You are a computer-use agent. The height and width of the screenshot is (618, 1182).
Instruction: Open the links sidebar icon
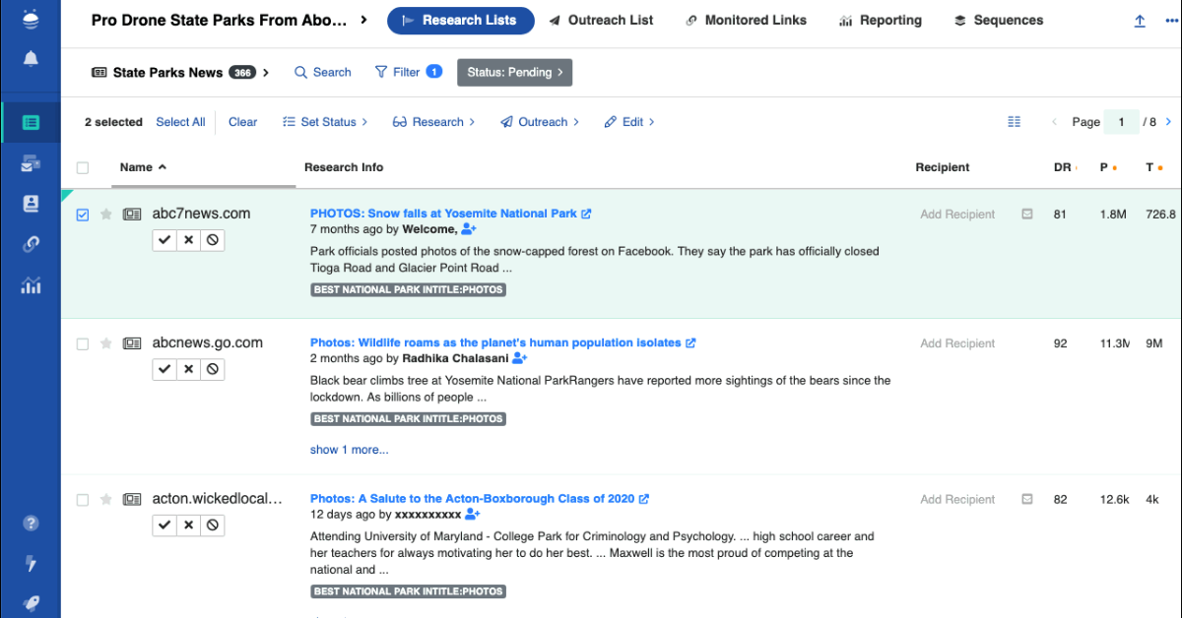coord(31,245)
